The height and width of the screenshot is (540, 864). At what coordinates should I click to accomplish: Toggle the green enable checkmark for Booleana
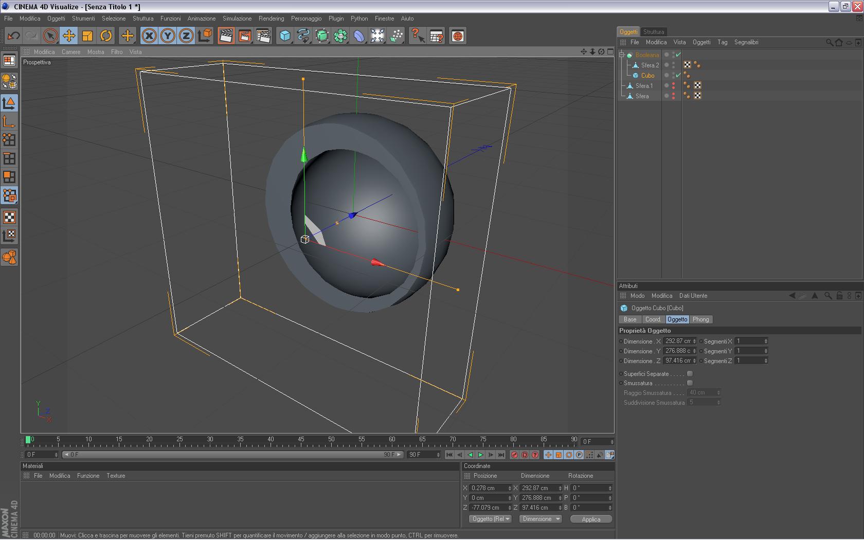click(x=679, y=55)
